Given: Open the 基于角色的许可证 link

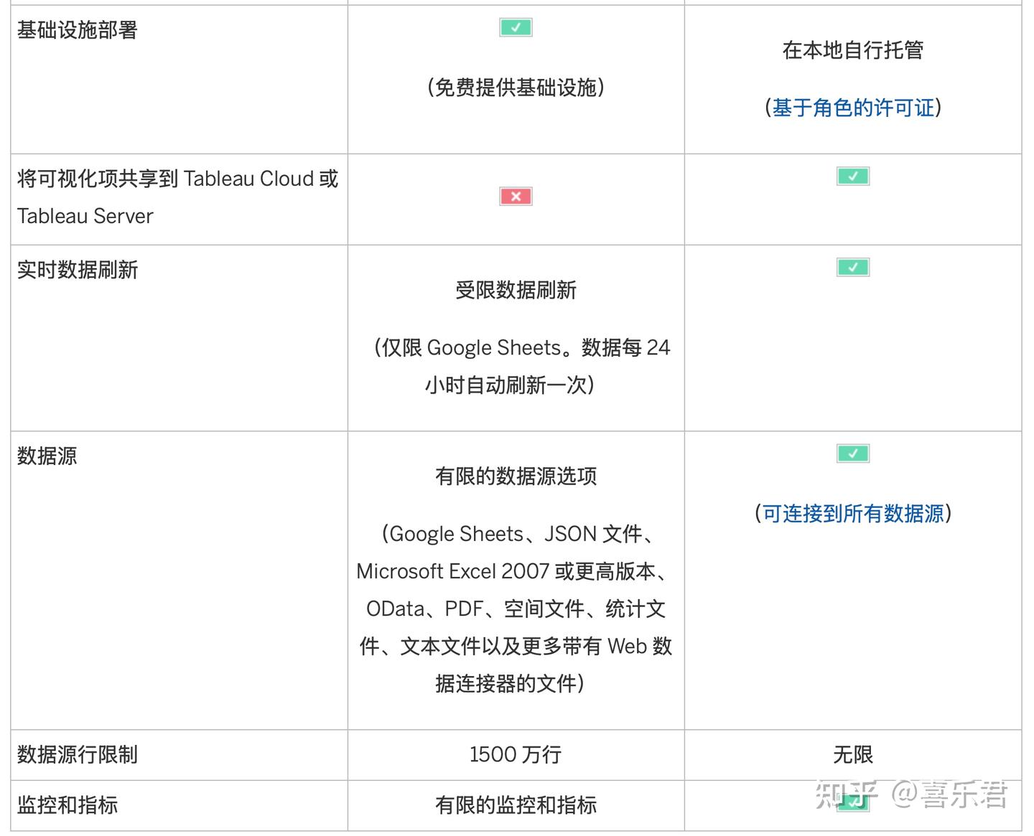Looking at the screenshot, I should point(853,108).
